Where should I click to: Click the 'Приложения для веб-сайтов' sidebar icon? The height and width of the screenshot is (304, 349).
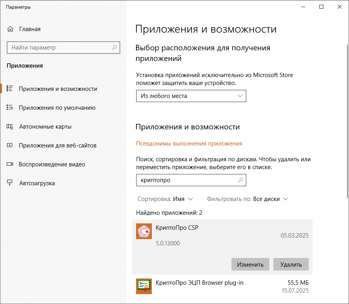(10, 146)
